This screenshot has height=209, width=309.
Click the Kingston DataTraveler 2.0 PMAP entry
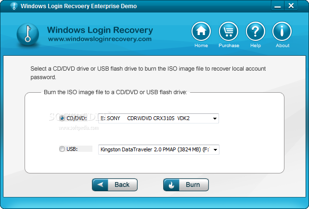(x=159, y=149)
